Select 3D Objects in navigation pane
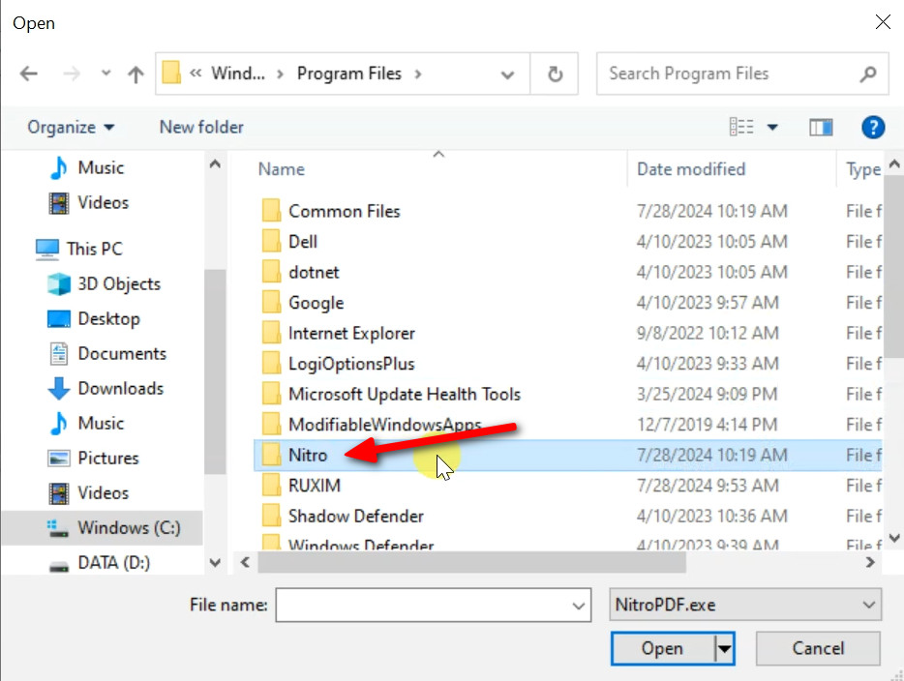The image size is (904, 681). click(118, 283)
